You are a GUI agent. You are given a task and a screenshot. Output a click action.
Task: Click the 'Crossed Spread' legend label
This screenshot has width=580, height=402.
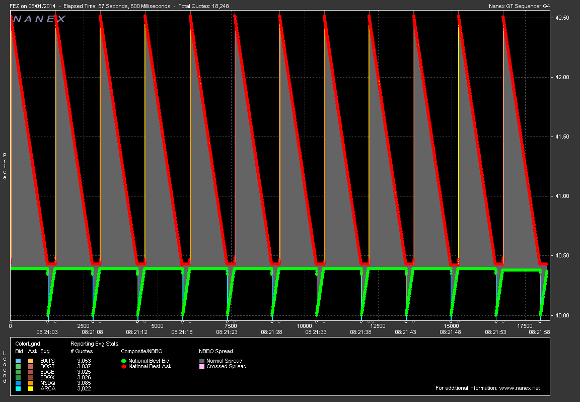tap(227, 366)
